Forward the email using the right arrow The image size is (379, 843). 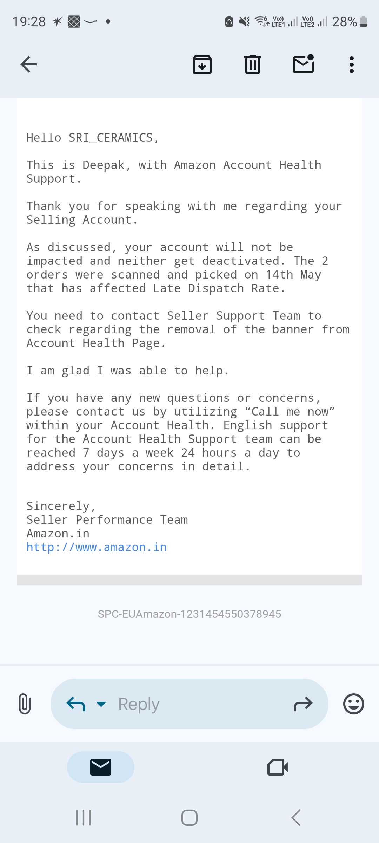[303, 704]
